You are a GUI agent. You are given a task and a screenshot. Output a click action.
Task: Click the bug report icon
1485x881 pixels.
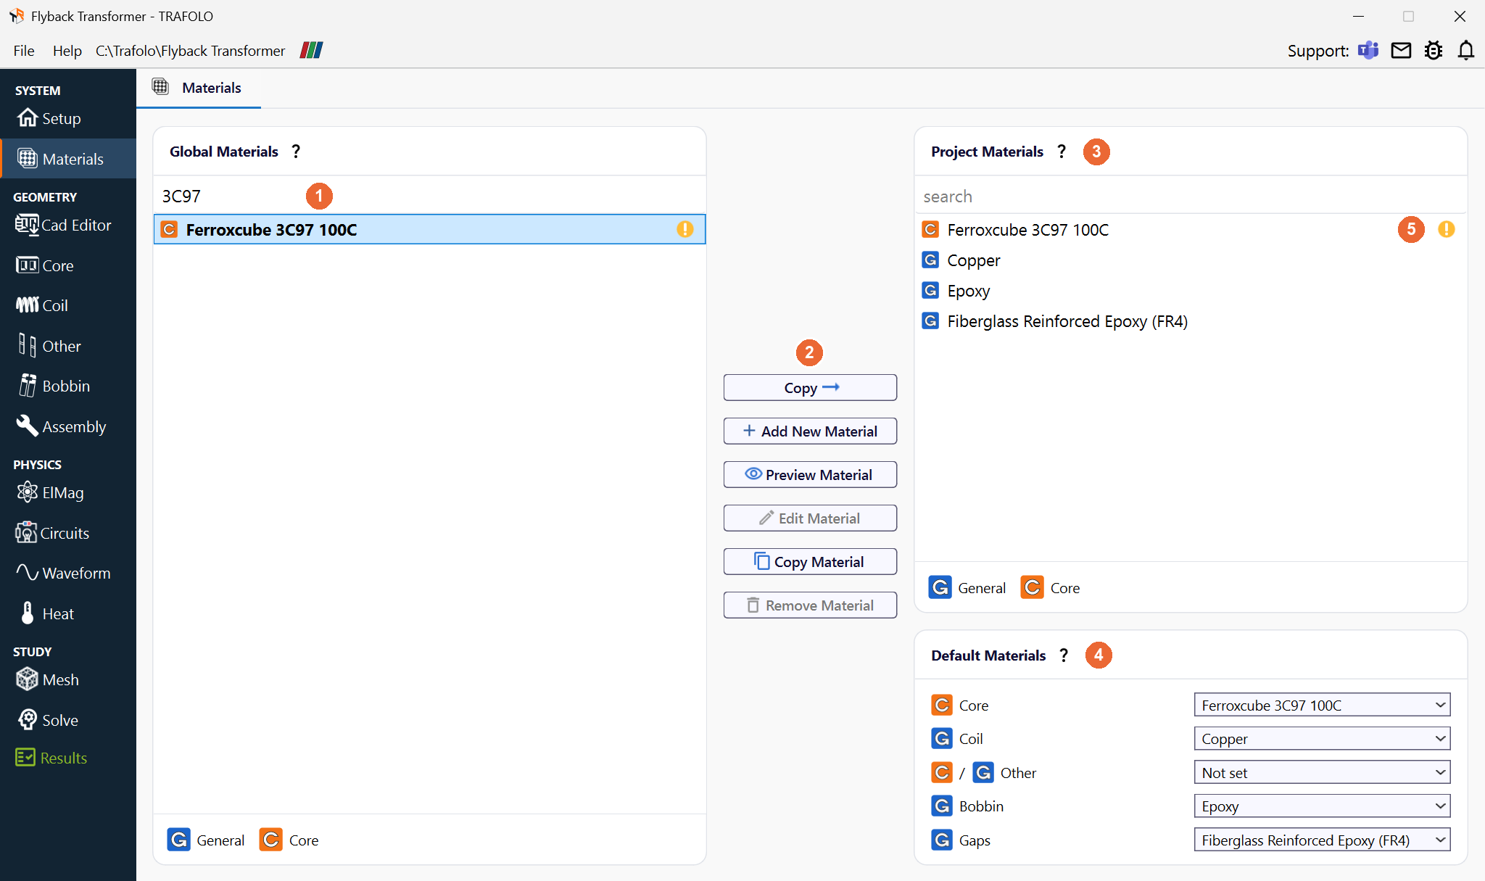coord(1434,50)
